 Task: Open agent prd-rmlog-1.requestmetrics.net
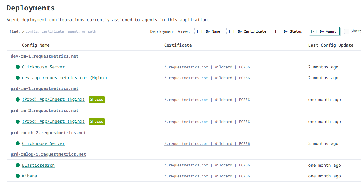click(x=48, y=154)
